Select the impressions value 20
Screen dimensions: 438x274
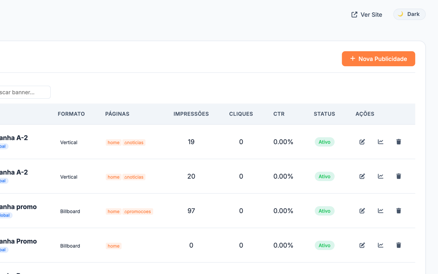coord(191,176)
